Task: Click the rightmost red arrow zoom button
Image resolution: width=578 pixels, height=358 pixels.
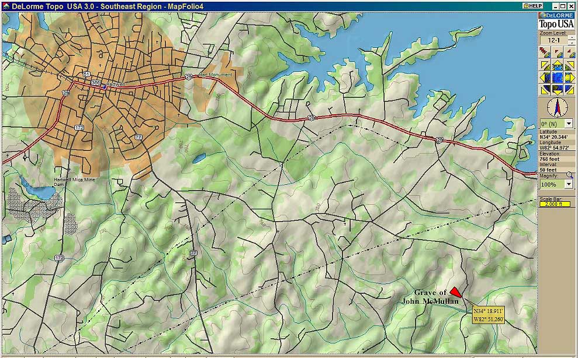Action: point(569,52)
